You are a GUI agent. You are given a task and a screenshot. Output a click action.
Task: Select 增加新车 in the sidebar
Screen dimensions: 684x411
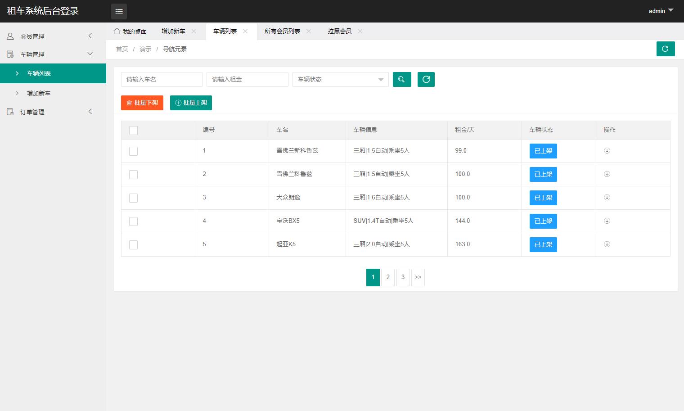(x=38, y=93)
